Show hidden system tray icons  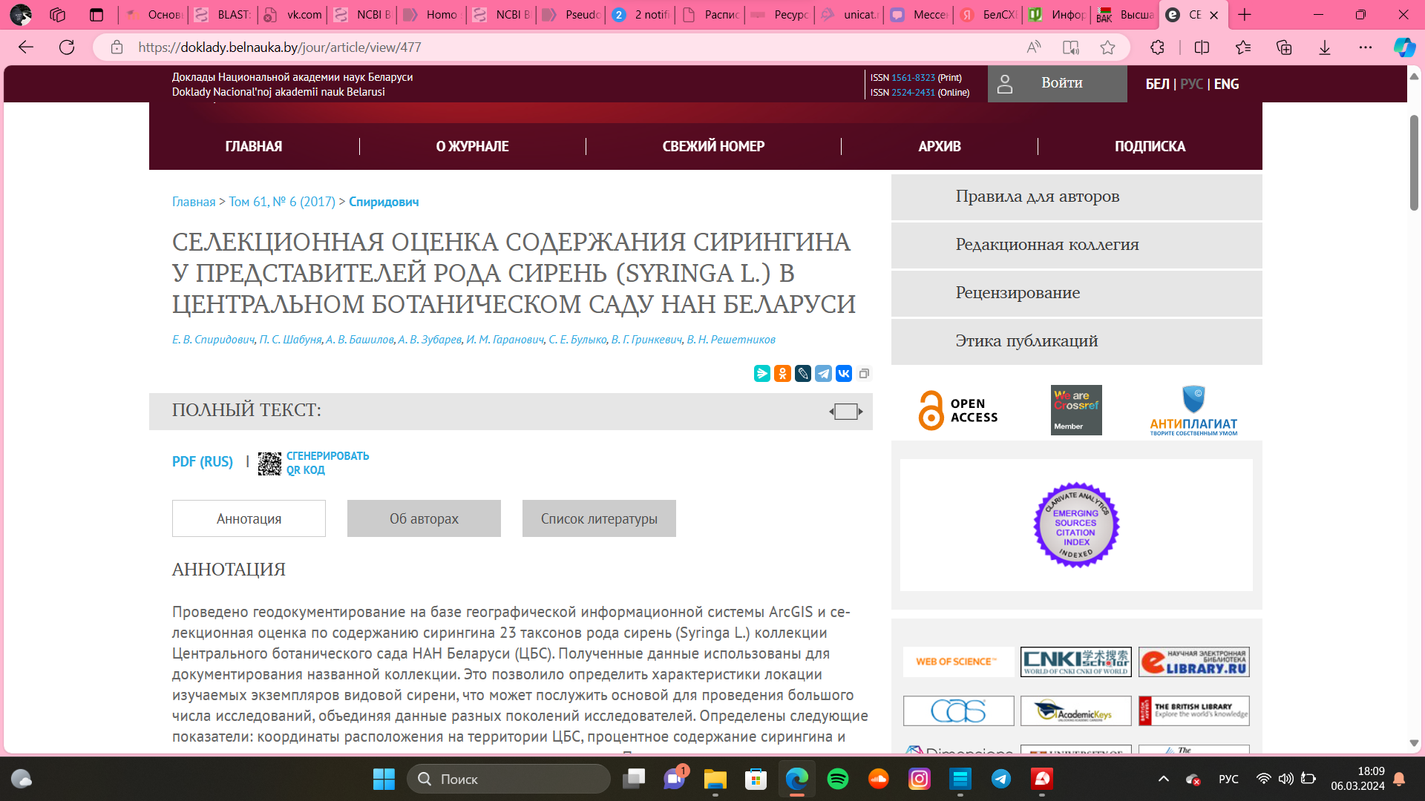pyautogui.click(x=1164, y=779)
